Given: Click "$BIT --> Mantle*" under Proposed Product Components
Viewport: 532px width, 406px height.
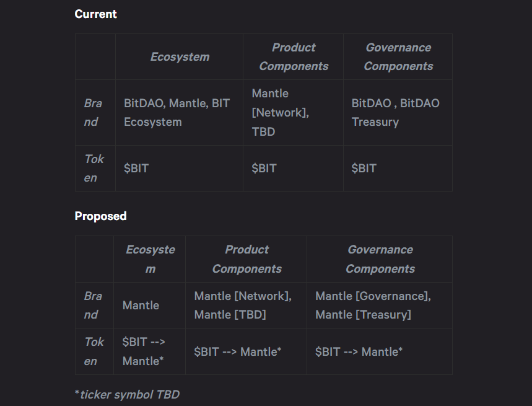Looking at the screenshot, I should point(238,351).
